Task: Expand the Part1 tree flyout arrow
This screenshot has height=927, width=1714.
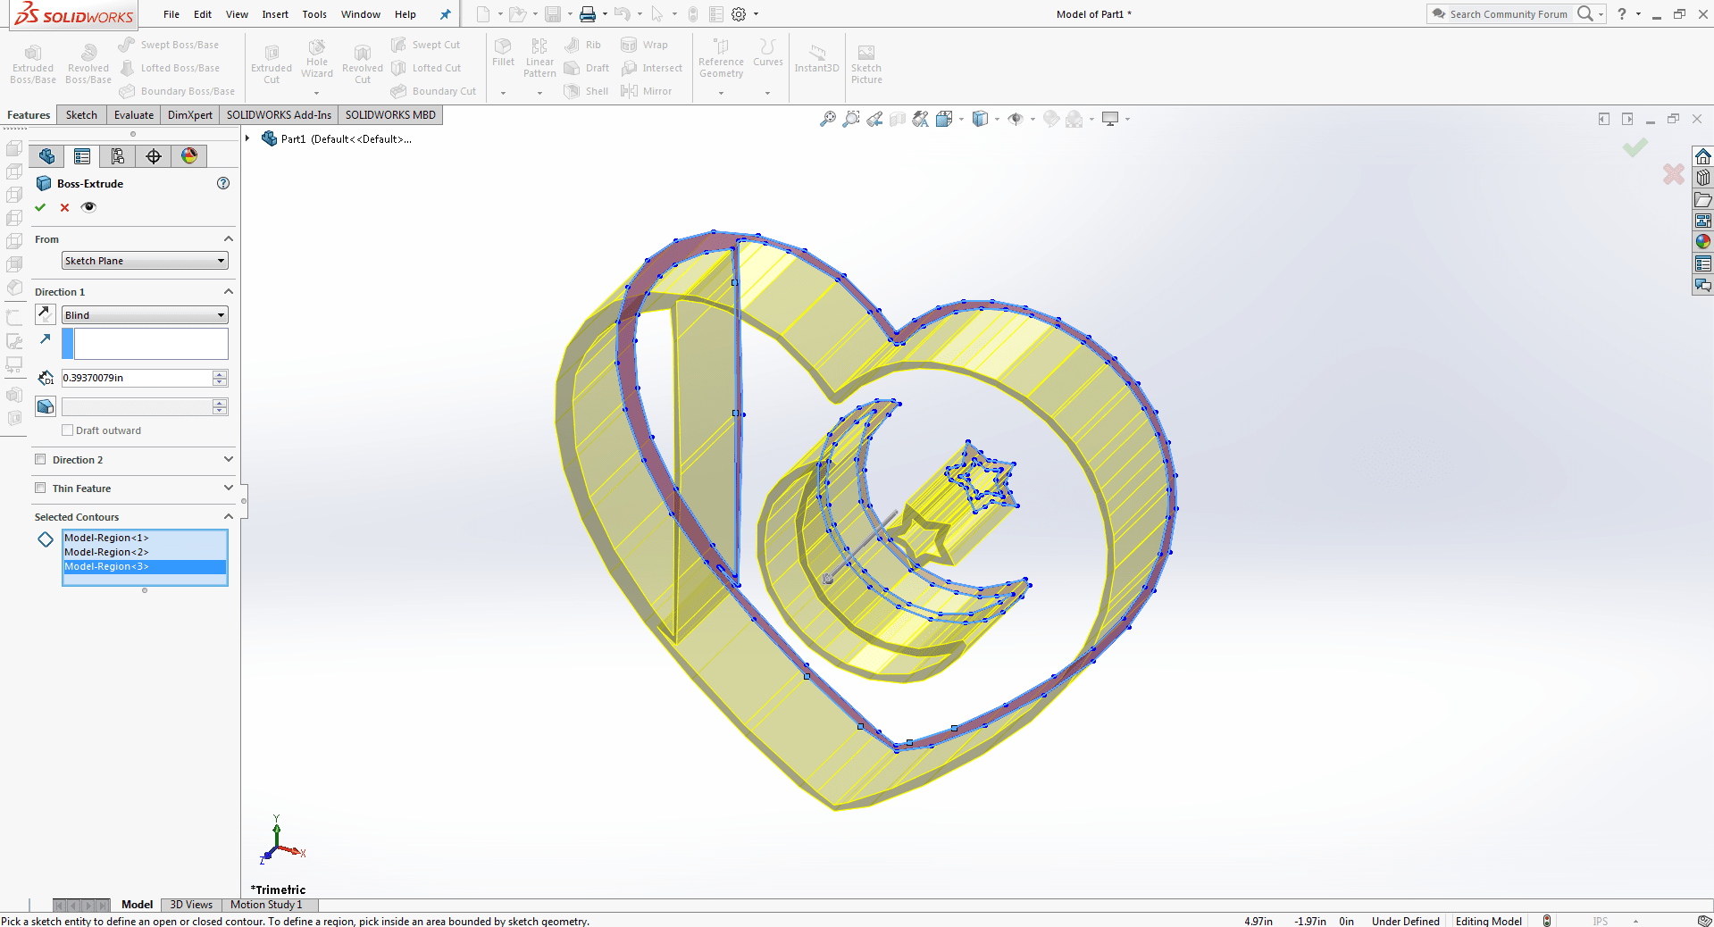Action: pyautogui.click(x=247, y=139)
